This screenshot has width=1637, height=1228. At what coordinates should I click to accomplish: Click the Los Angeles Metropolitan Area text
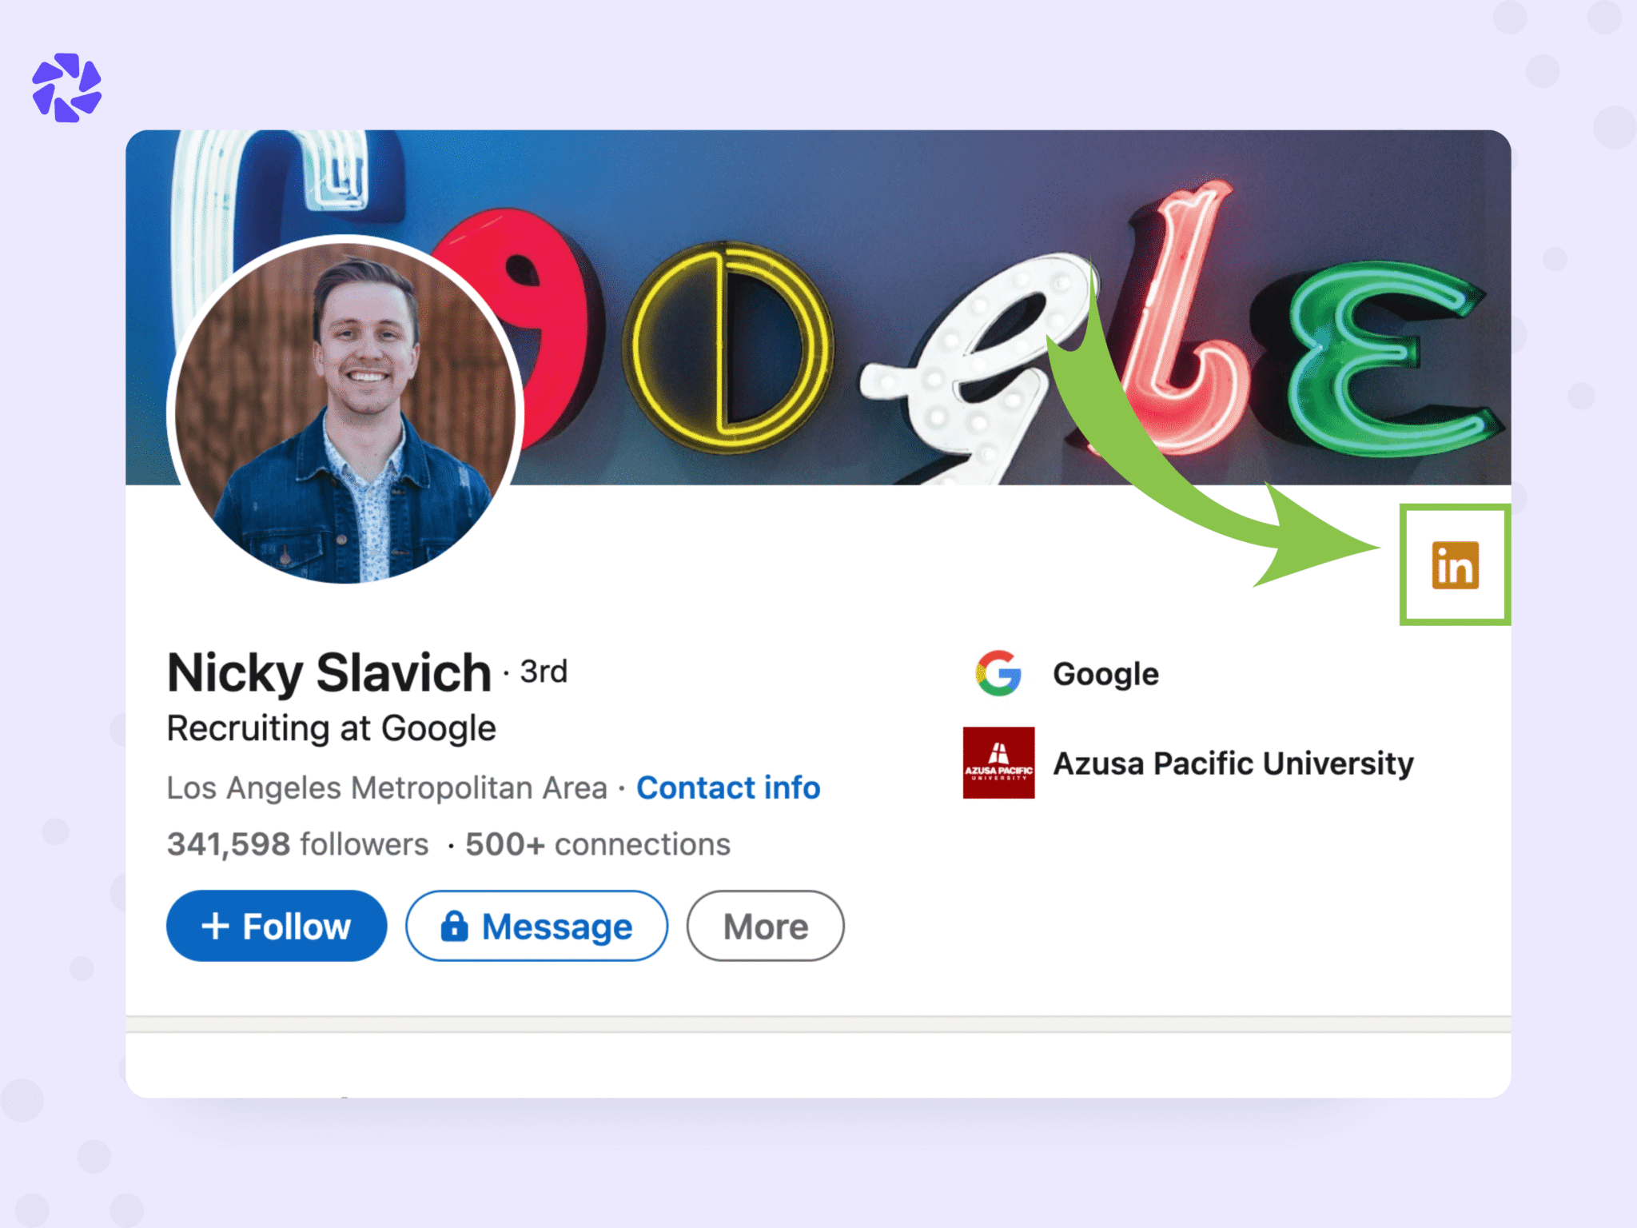point(387,788)
